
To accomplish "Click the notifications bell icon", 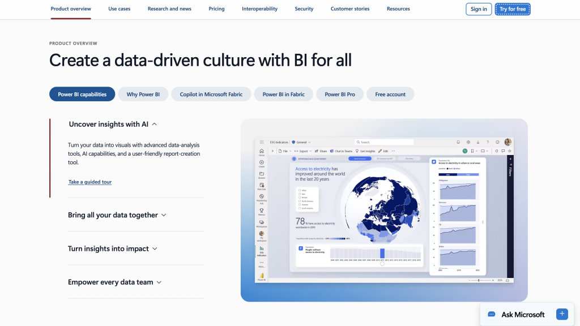I will click(x=458, y=141).
